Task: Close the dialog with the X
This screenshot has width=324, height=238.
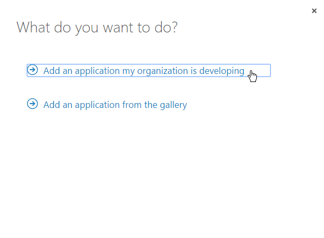Action: pos(314,11)
